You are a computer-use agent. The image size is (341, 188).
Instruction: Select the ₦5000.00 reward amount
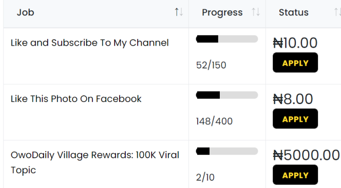(x=306, y=155)
